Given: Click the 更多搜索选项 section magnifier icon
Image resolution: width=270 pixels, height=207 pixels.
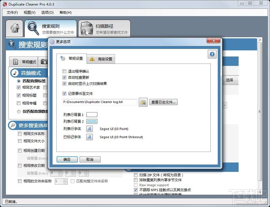Looking at the screenshot, I should (13, 125).
